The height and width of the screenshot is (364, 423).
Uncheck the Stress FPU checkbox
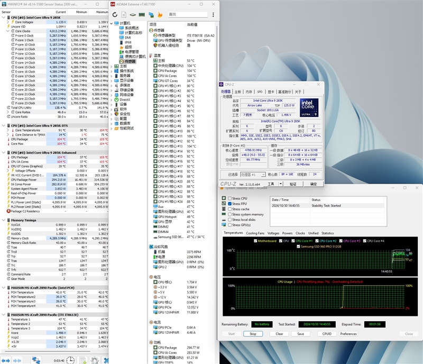point(229,204)
